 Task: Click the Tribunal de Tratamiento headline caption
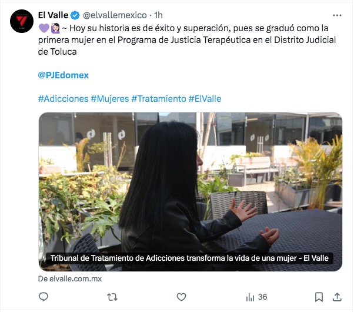pyautogui.click(x=189, y=258)
